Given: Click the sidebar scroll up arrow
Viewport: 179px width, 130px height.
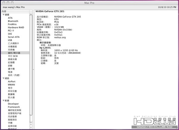Looking at the screenshot, I should [31, 124].
